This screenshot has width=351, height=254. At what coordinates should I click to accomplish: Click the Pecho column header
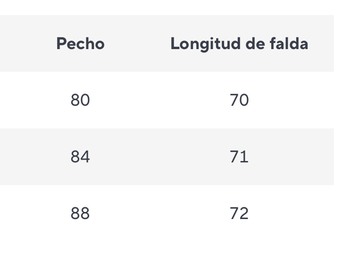tap(80, 44)
